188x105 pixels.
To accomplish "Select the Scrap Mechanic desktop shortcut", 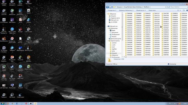I will pos(28,59).
